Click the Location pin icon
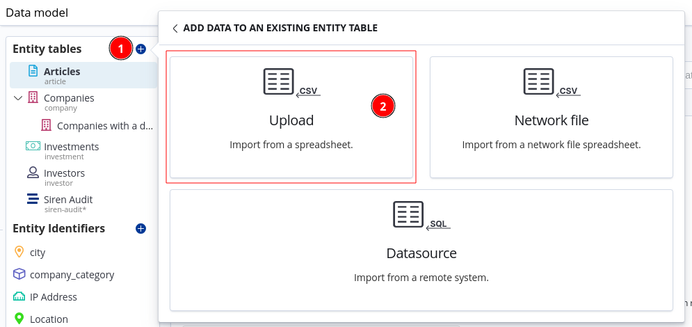The width and height of the screenshot is (692, 327). click(19, 319)
